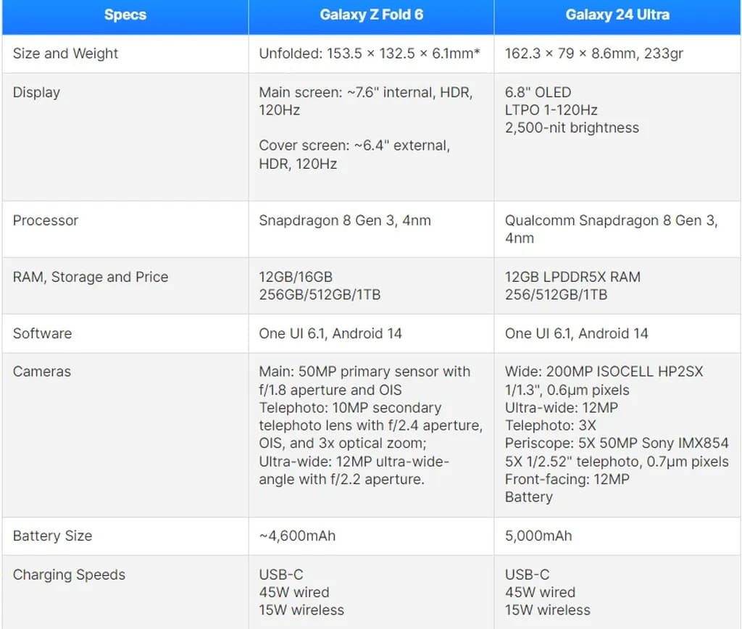The width and height of the screenshot is (742, 629).
Task: Click the Galaxy 24 Ultra column header
Action: click(x=617, y=14)
